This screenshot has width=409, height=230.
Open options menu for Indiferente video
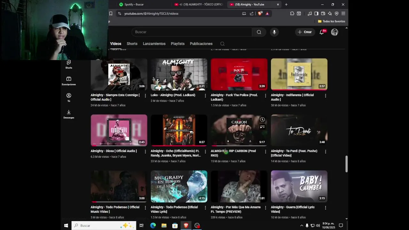325,96
